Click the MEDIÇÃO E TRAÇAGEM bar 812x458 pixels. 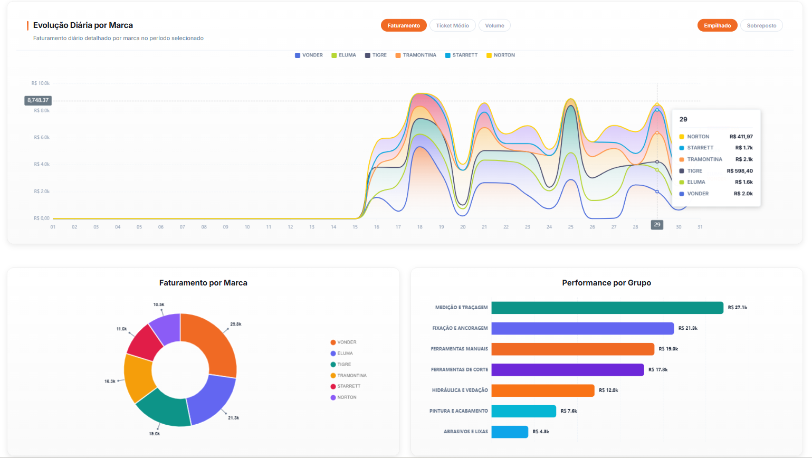tap(607, 308)
